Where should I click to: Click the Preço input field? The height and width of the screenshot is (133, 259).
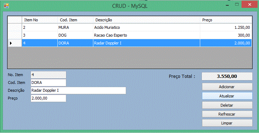[48, 99]
